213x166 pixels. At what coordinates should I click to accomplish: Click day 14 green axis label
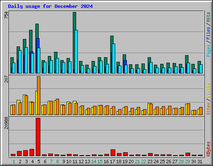(94, 161)
